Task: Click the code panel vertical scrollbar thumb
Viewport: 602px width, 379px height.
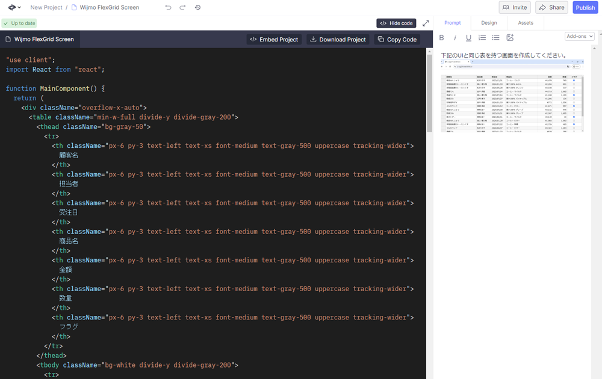Action: (429, 93)
